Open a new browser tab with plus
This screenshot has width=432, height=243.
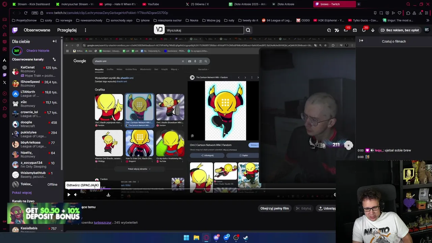pos(358,4)
